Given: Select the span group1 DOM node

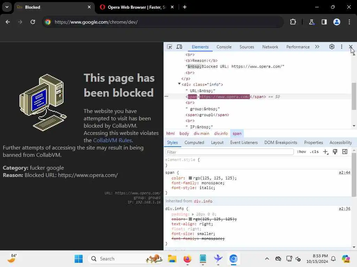Looking at the screenshot, I should (x=207, y=115).
